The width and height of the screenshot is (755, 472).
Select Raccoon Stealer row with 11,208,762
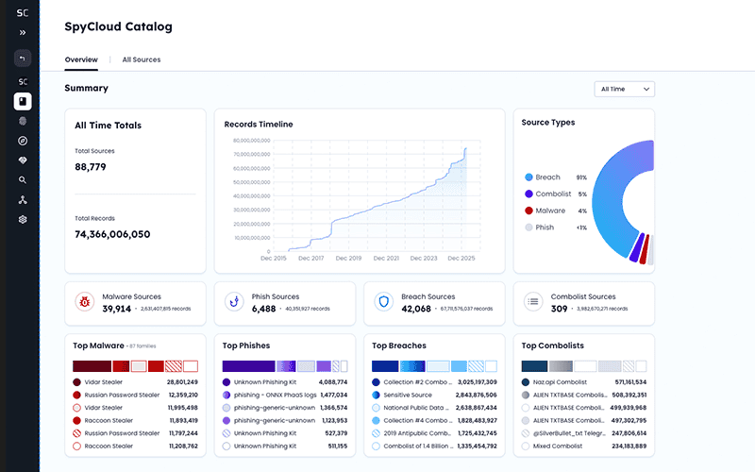click(135, 446)
